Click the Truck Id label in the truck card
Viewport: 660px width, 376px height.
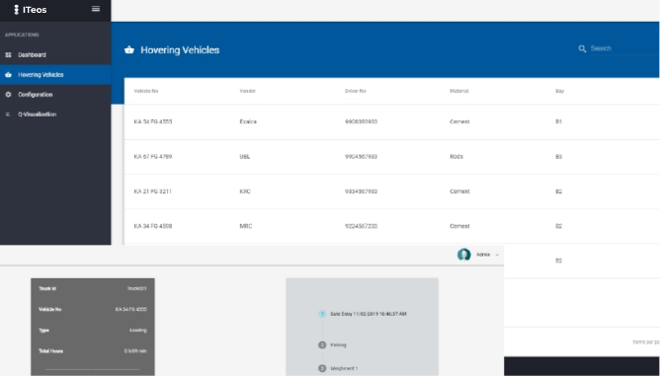(47, 288)
